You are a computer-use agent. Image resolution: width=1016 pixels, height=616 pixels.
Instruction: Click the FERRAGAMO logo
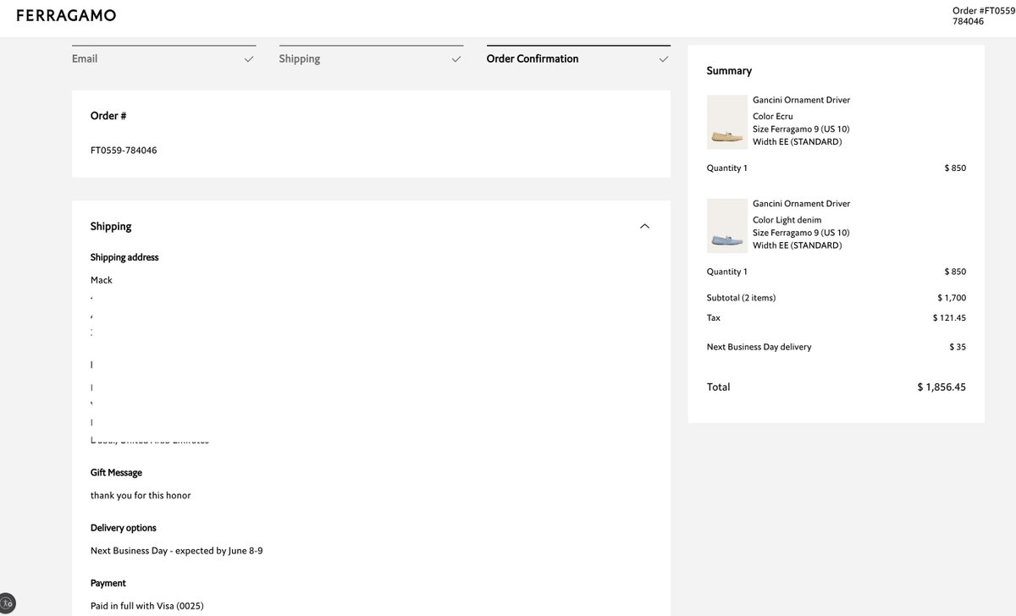coord(66,15)
